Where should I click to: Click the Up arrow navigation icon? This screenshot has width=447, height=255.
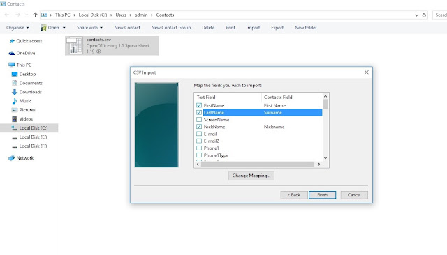click(x=35, y=15)
